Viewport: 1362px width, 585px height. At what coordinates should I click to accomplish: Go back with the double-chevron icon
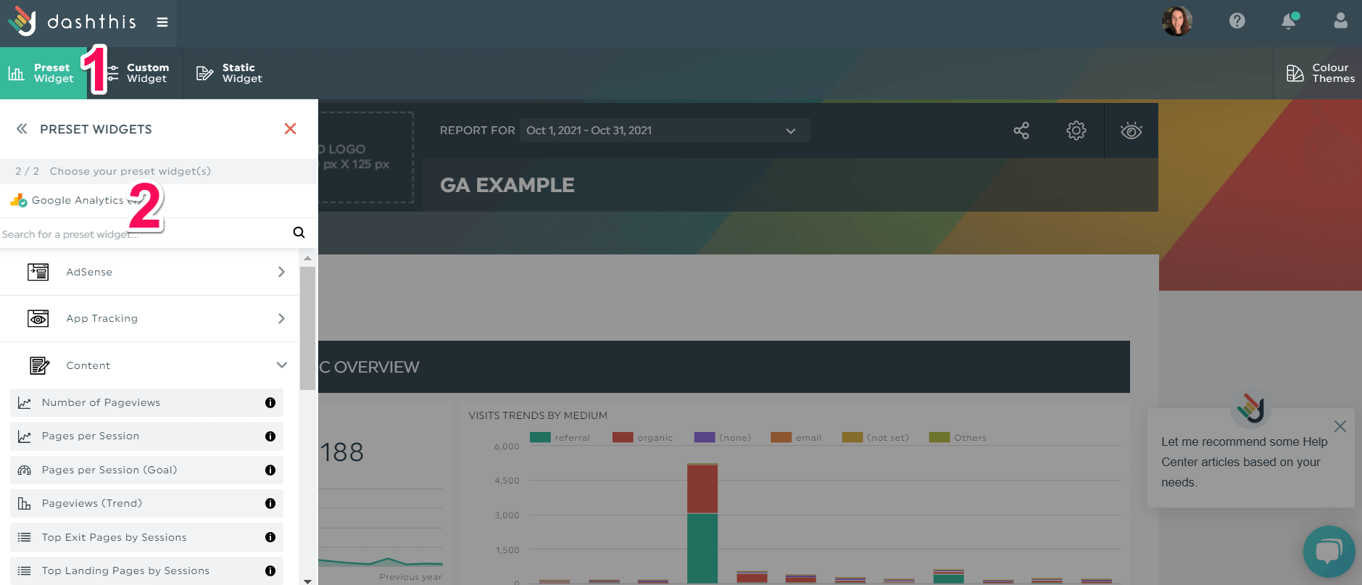[22, 129]
